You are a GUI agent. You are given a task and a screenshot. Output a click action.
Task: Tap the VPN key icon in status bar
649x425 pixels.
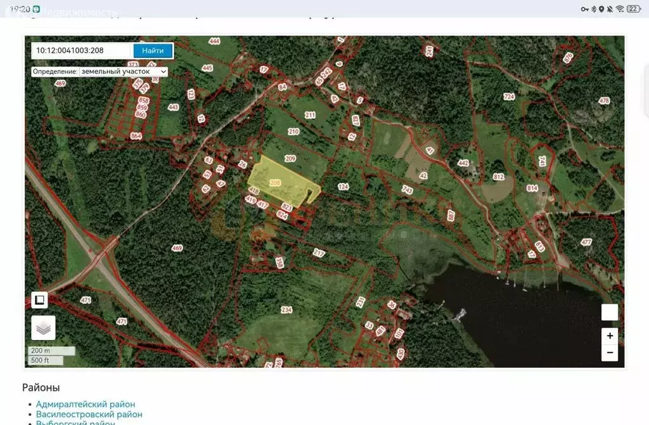pyautogui.click(x=584, y=9)
